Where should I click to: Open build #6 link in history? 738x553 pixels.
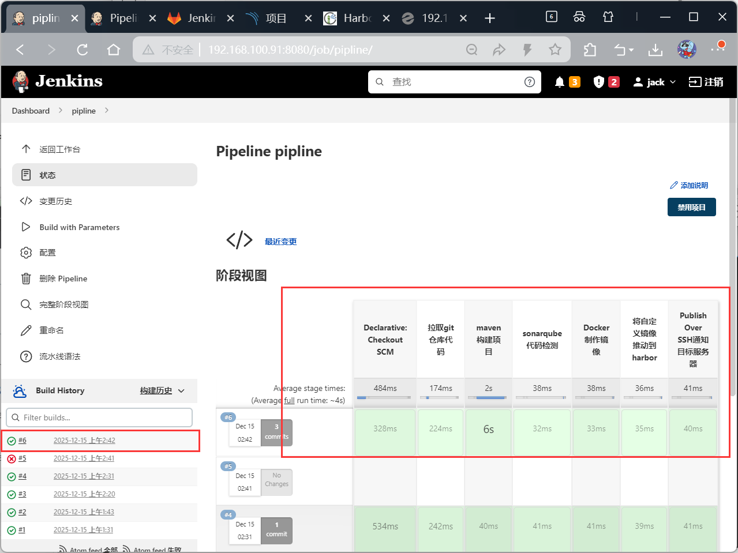[23, 441]
